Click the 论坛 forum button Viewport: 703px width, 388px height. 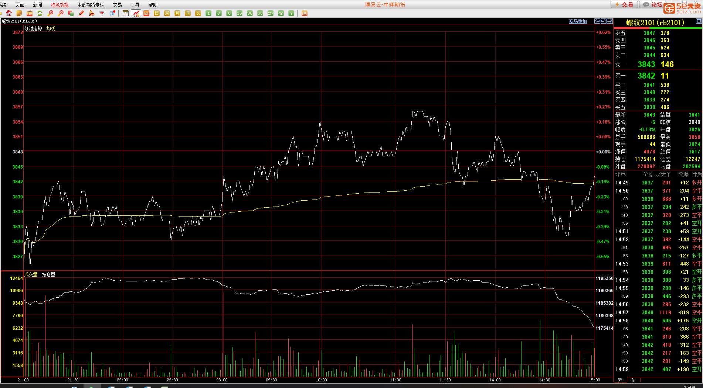coord(653,4)
